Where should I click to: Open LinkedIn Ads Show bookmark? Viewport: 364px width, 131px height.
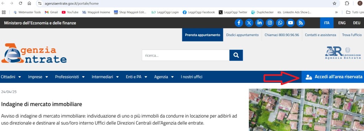pyautogui.click(x=294, y=12)
